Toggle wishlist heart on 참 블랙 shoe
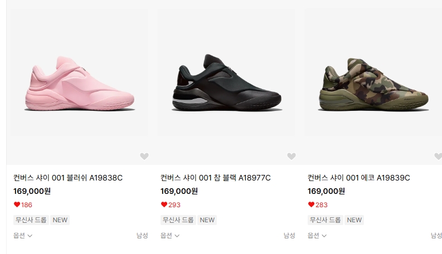The image size is (442, 254). pos(292,156)
